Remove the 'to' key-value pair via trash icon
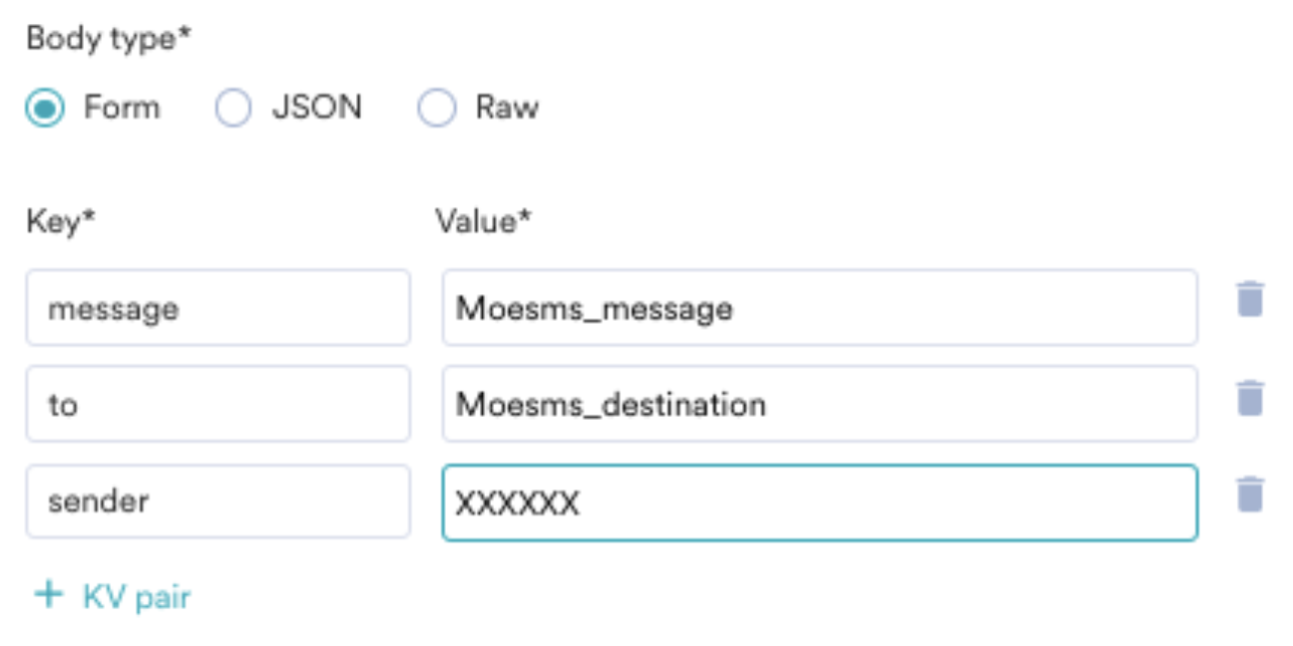 (x=1250, y=398)
